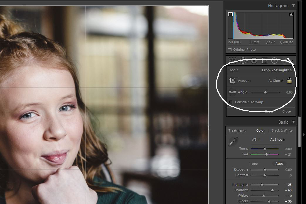Click the Temp value 7000 field
Viewport: 306px width, 204px height.
tap(288, 149)
